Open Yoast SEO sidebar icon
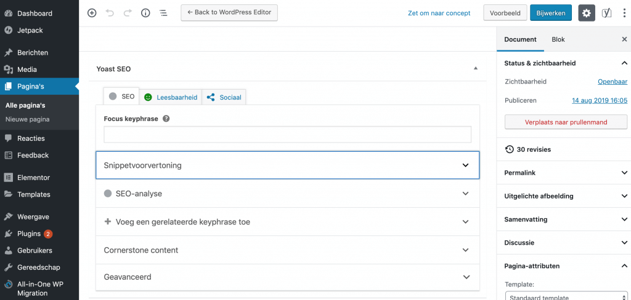 coord(606,13)
